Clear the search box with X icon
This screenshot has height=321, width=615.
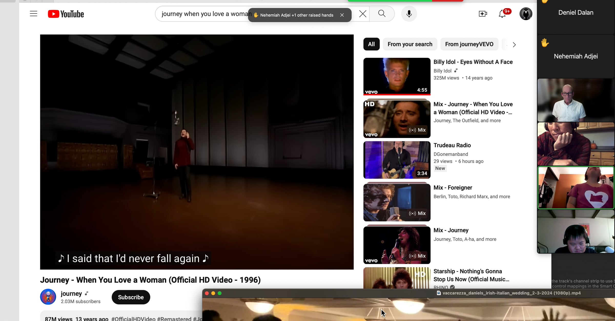[363, 14]
